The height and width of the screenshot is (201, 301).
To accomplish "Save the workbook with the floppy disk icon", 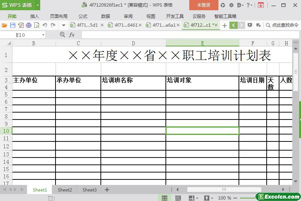I will 13,25.
